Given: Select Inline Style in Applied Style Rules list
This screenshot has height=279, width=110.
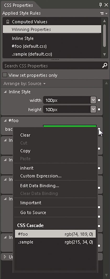Looking at the screenshot, I should click(52, 38).
